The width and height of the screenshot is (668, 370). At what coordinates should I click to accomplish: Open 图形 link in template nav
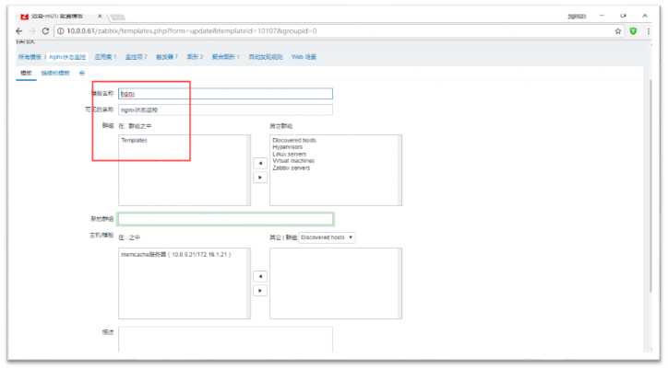click(195, 56)
